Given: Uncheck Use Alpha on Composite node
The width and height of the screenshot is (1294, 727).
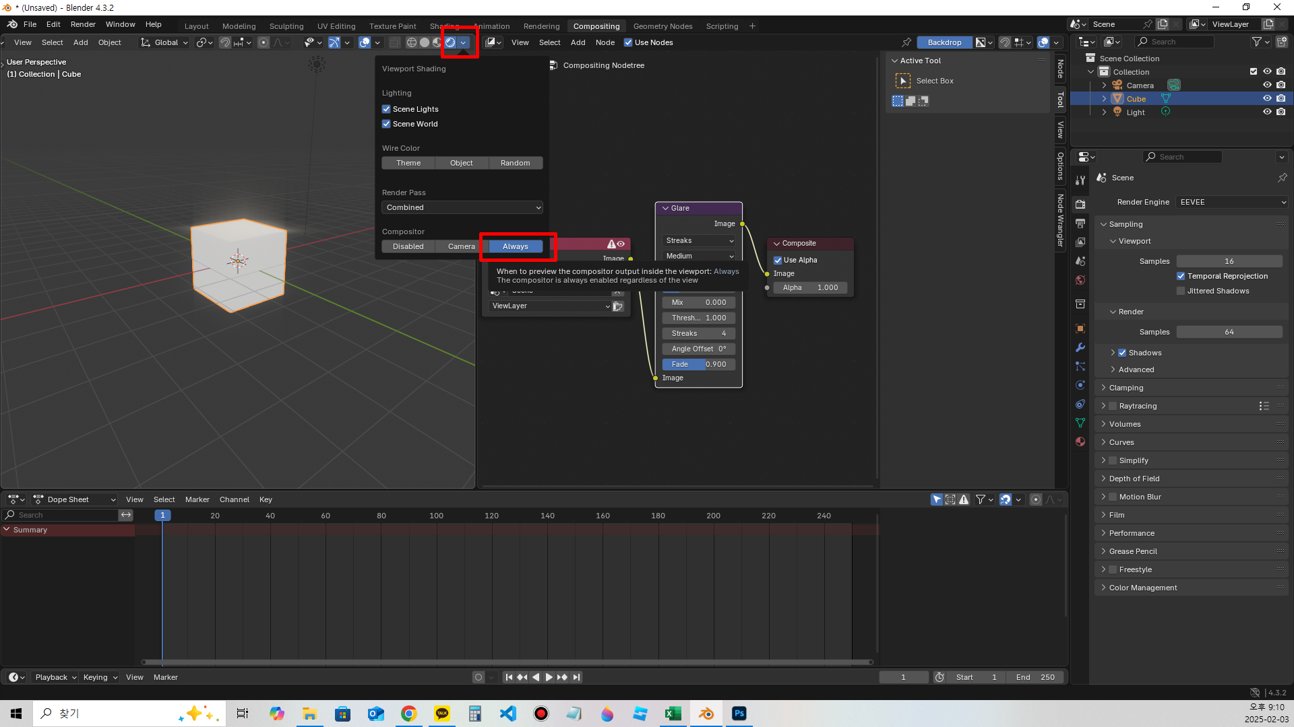Looking at the screenshot, I should click(778, 260).
